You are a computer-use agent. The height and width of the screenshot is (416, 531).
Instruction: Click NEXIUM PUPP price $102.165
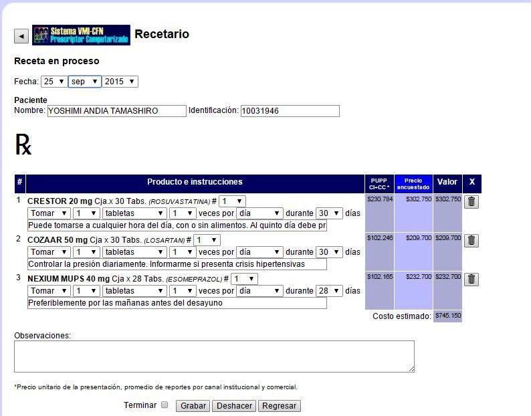pyautogui.click(x=380, y=277)
